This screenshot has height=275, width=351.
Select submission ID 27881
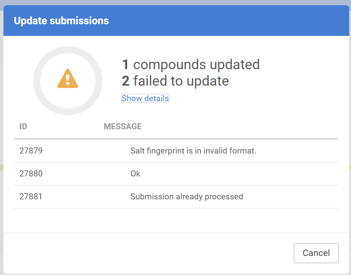[x=31, y=197]
